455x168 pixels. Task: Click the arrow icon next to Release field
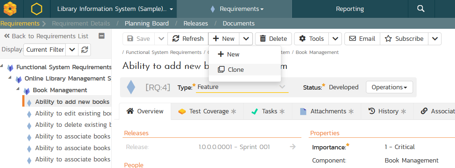[x=292, y=147]
